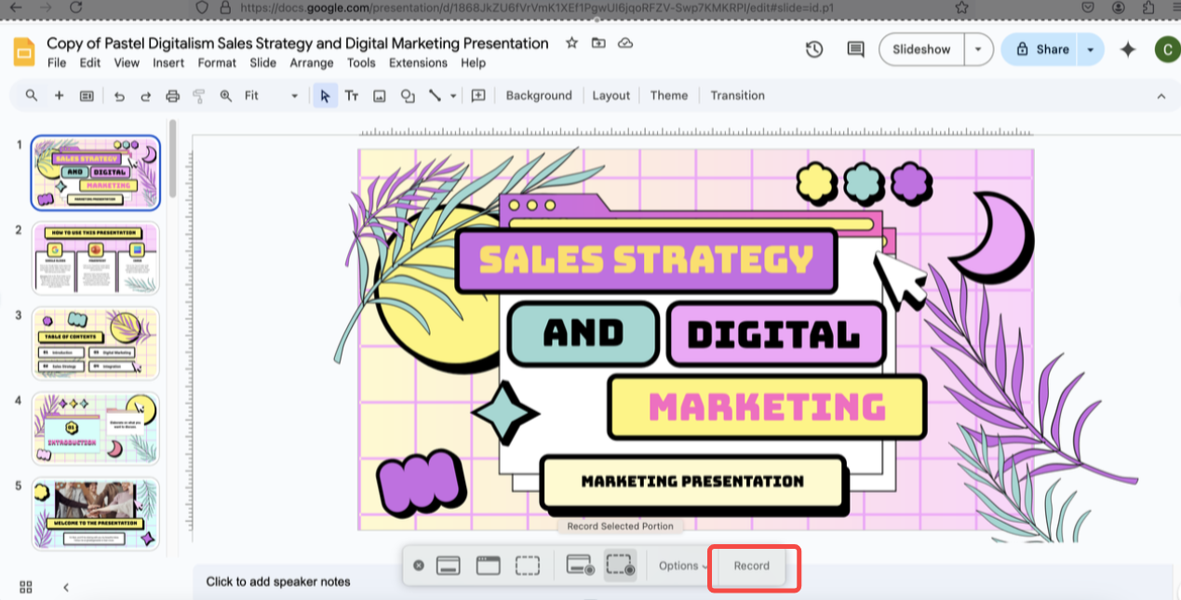
Task: Click the Gemini sparkle icon
Action: coord(1128,49)
